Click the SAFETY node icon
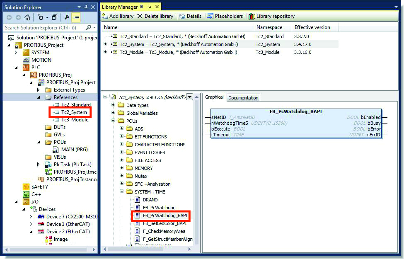Screen dimensions: 404x259 click(26, 187)
